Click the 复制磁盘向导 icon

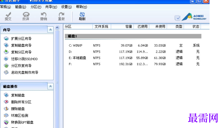[6, 45]
